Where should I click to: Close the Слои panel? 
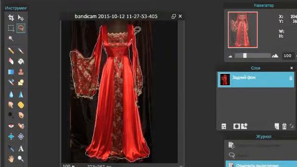(291, 68)
